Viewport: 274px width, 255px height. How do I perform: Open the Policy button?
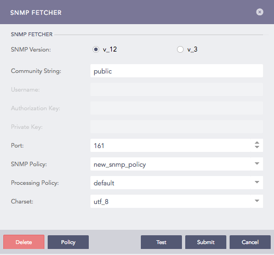pos(68,242)
